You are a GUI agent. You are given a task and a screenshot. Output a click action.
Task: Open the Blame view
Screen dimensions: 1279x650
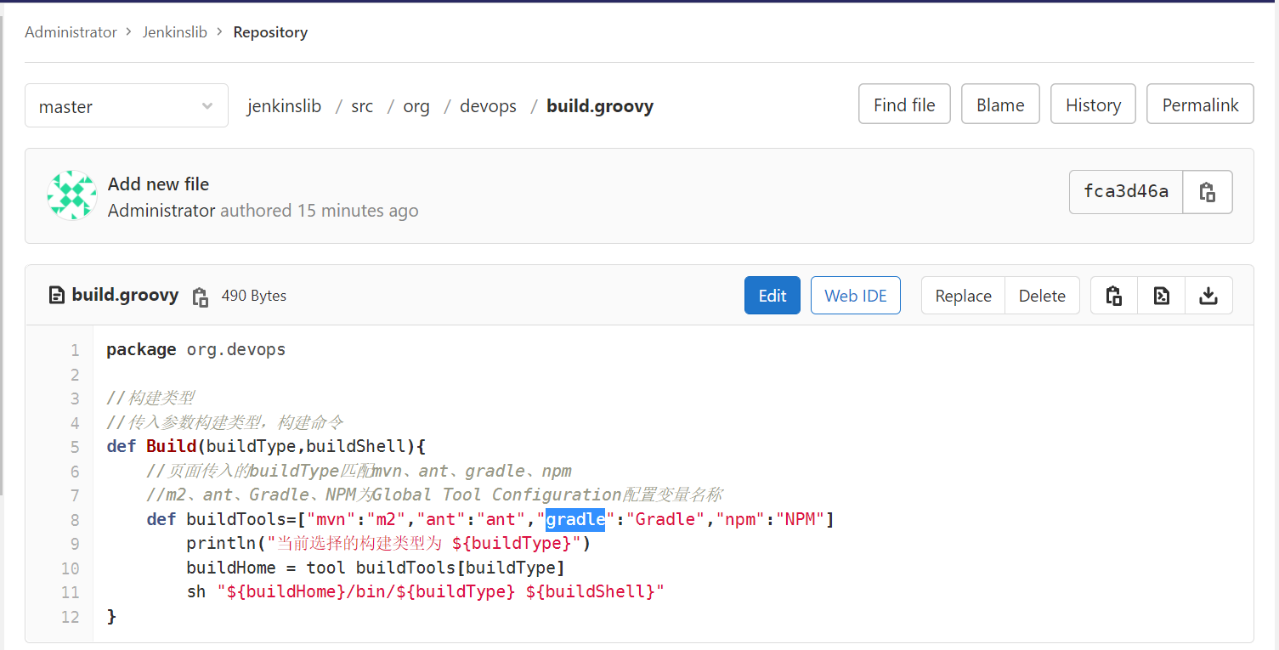tap(1000, 105)
